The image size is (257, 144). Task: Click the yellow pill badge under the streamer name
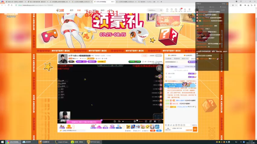tap(102, 61)
